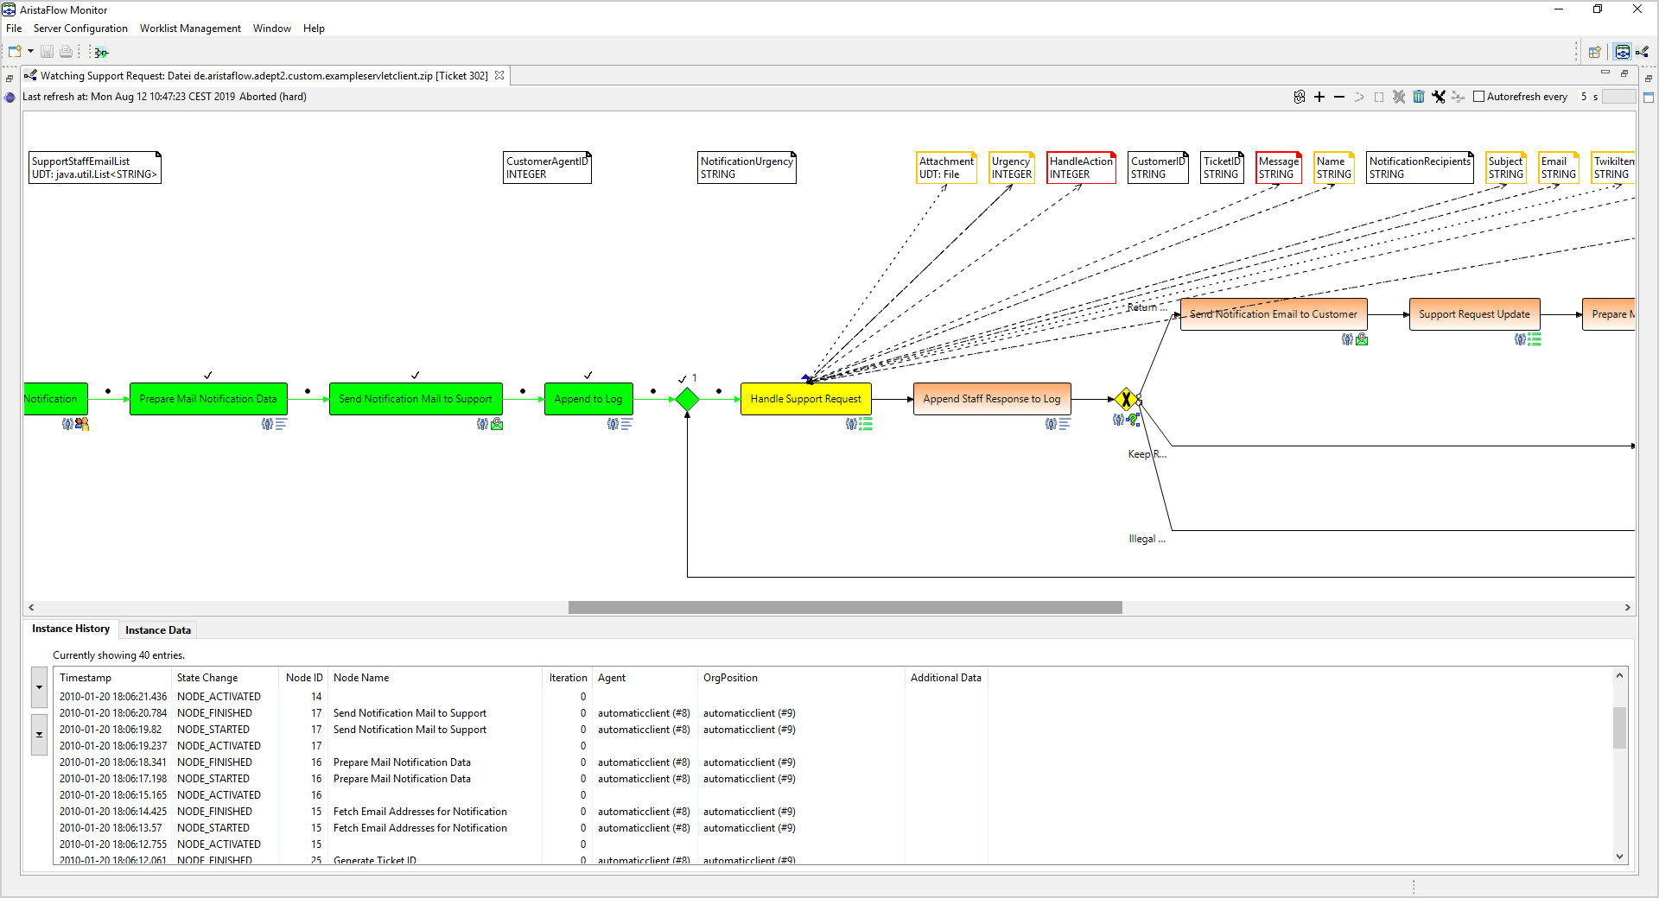Click the staff assignment icon under Handle Support Request
Screen dimensions: 1659x898
[851, 424]
